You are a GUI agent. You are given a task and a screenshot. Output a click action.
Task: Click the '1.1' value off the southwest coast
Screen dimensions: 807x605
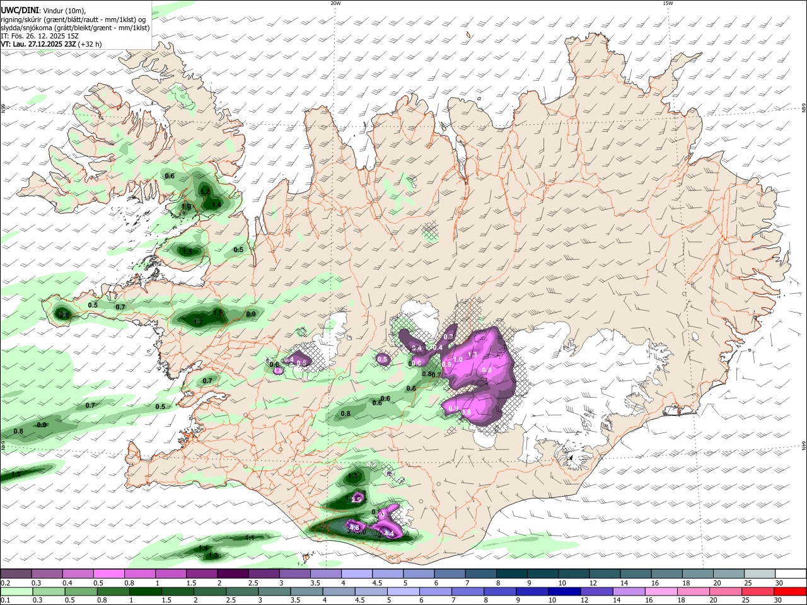pos(249,538)
